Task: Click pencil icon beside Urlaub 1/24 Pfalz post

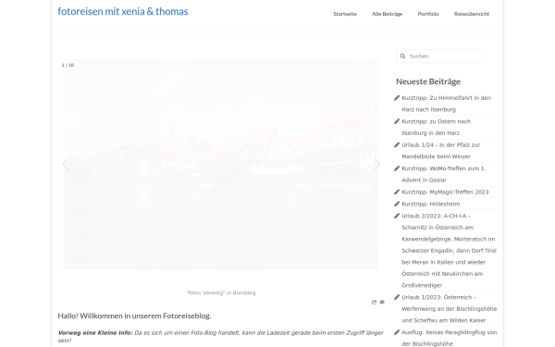Action: coord(397,145)
